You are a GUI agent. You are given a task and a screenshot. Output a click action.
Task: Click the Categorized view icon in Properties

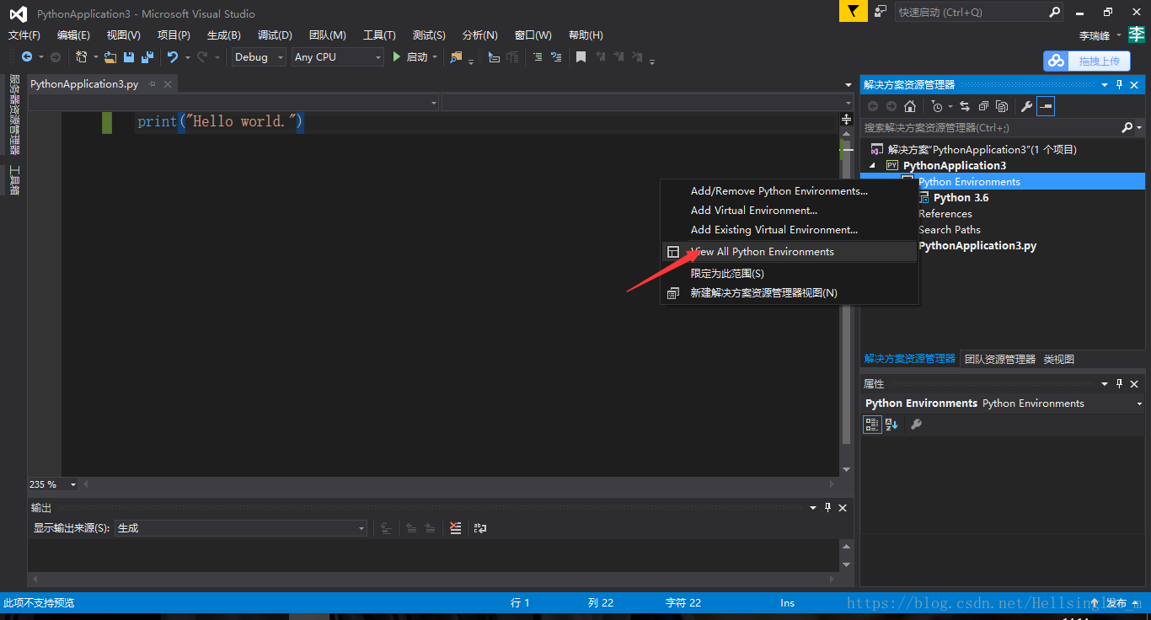point(873,425)
